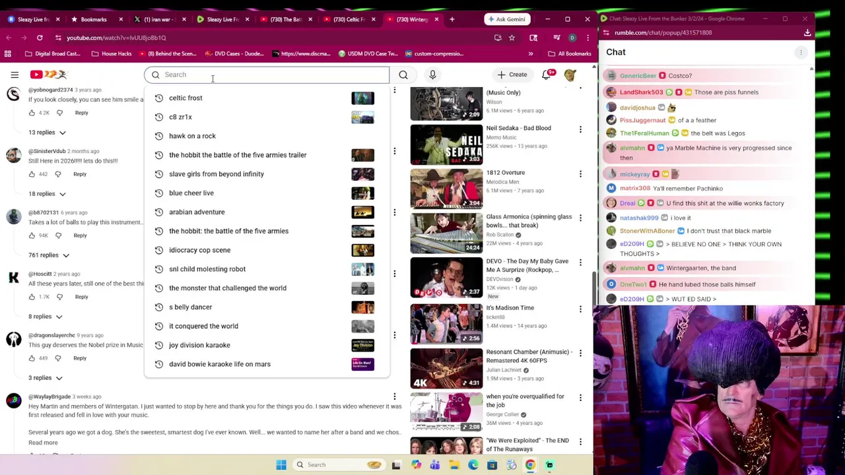Open the DEVO video thumbnail
This screenshot has width=845, height=475.
[x=446, y=278]
